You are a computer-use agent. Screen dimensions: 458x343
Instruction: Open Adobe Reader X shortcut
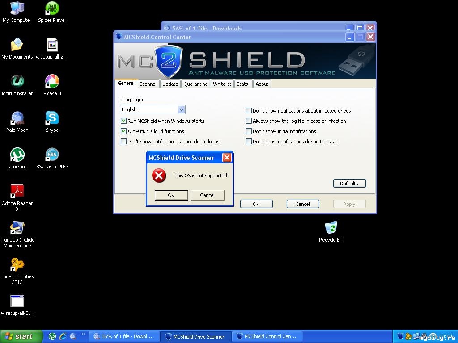17,198
